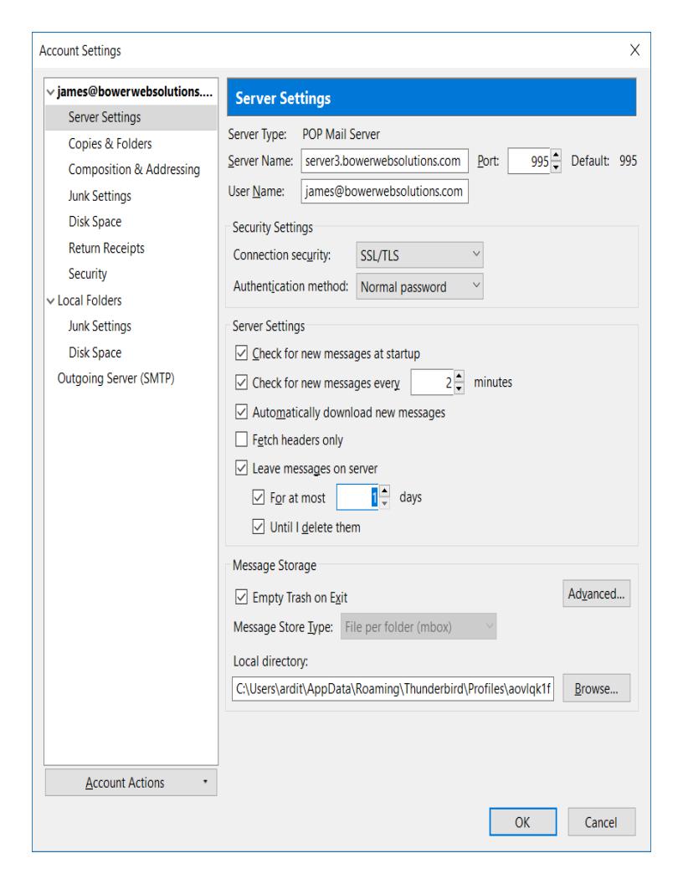The width and height of the screenshot is (683, 884).
Task: Click into the Server Name field
Action: coord(384,161)
